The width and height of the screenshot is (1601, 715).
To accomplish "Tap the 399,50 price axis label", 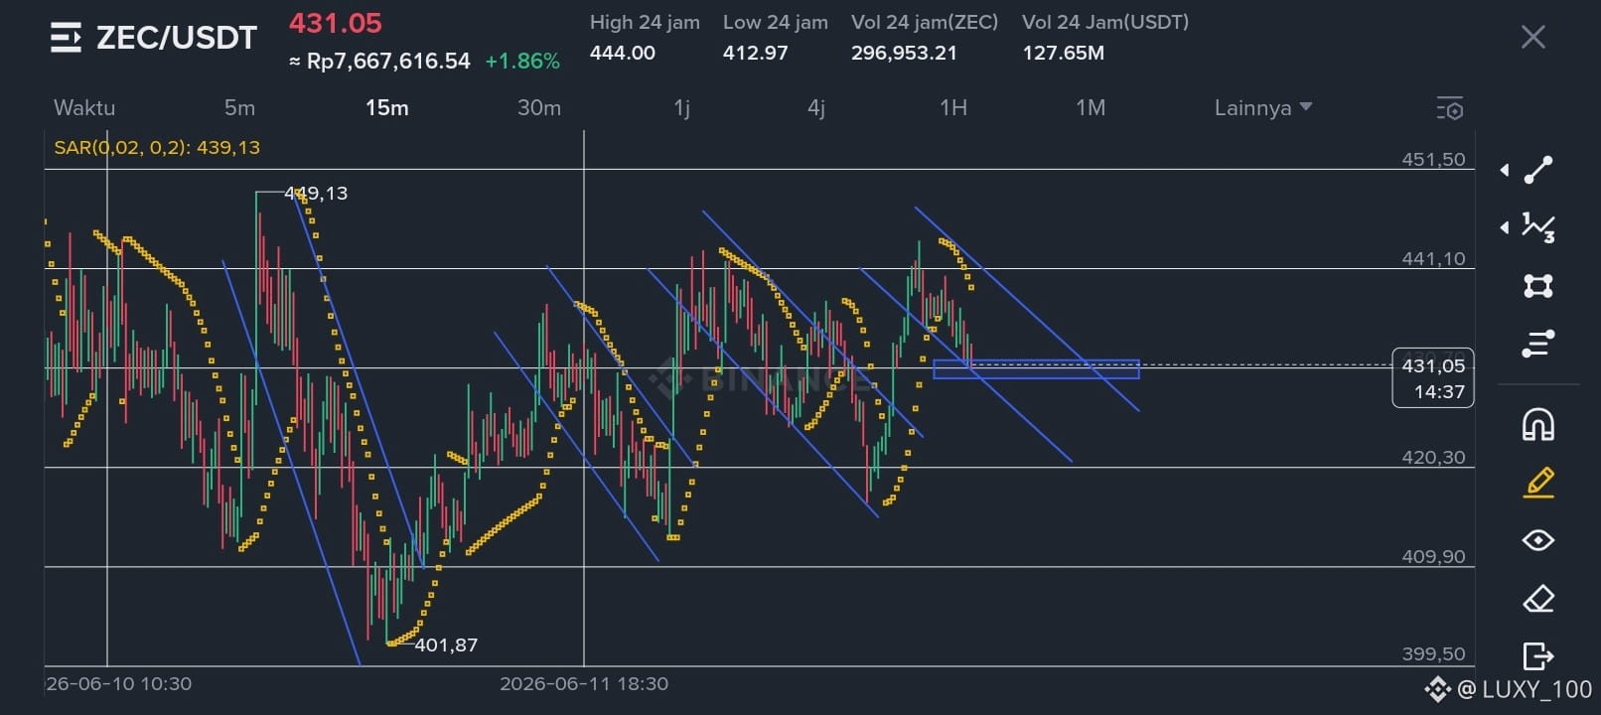I will [1433, 653].
